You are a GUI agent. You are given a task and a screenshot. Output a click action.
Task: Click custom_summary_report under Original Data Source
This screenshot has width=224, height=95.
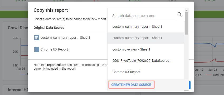coord(65,38)
